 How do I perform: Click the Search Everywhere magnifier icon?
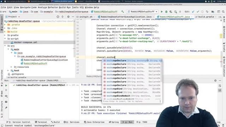click(x=223, y=12)
